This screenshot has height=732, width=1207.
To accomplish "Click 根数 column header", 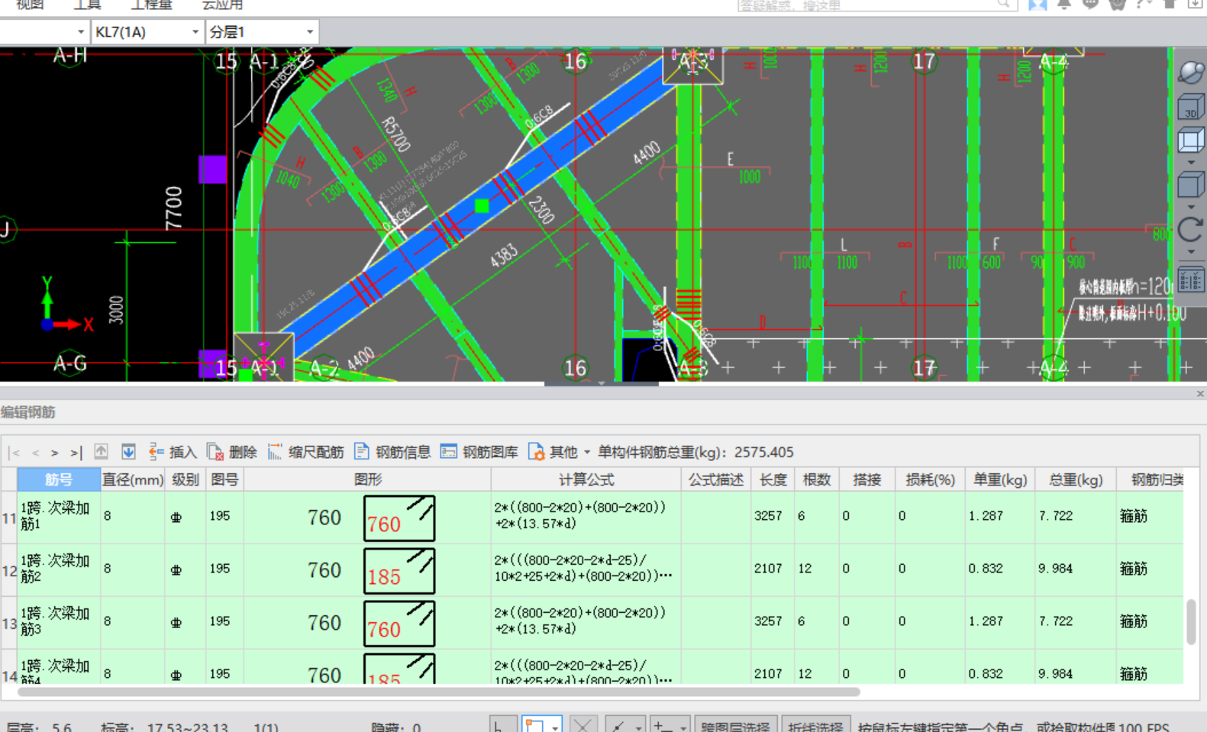I will (x=816, y=479).
